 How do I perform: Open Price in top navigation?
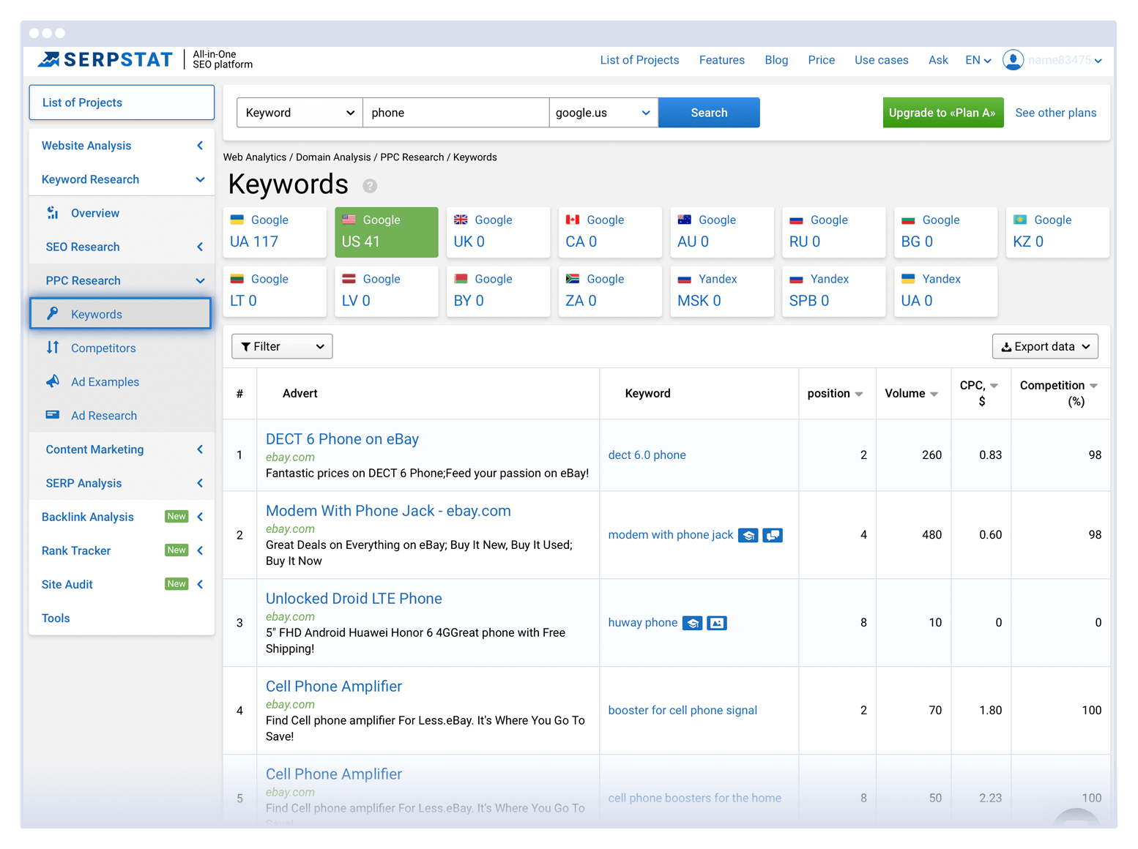pyautogui.click(x=821, y=60)
